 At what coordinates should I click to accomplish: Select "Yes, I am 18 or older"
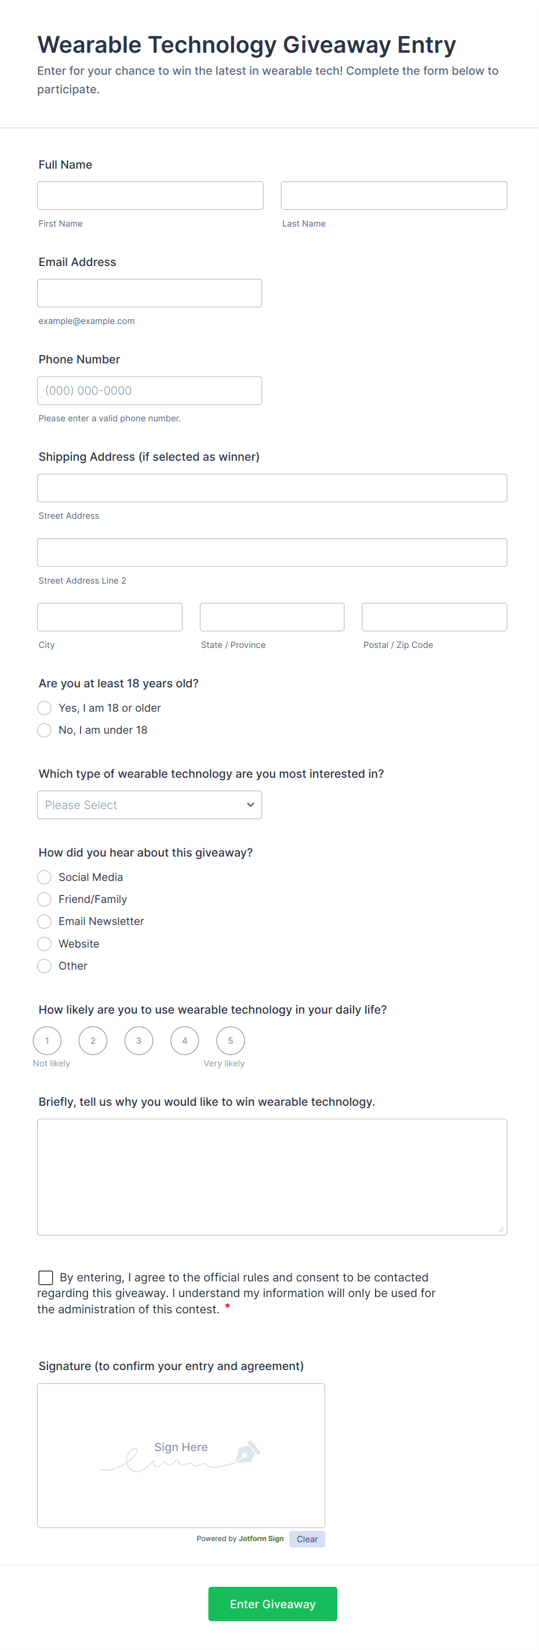pos(44,708)
